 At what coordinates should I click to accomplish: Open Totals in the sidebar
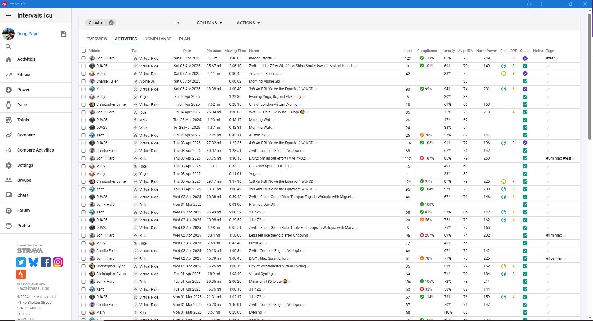(35, 120)
